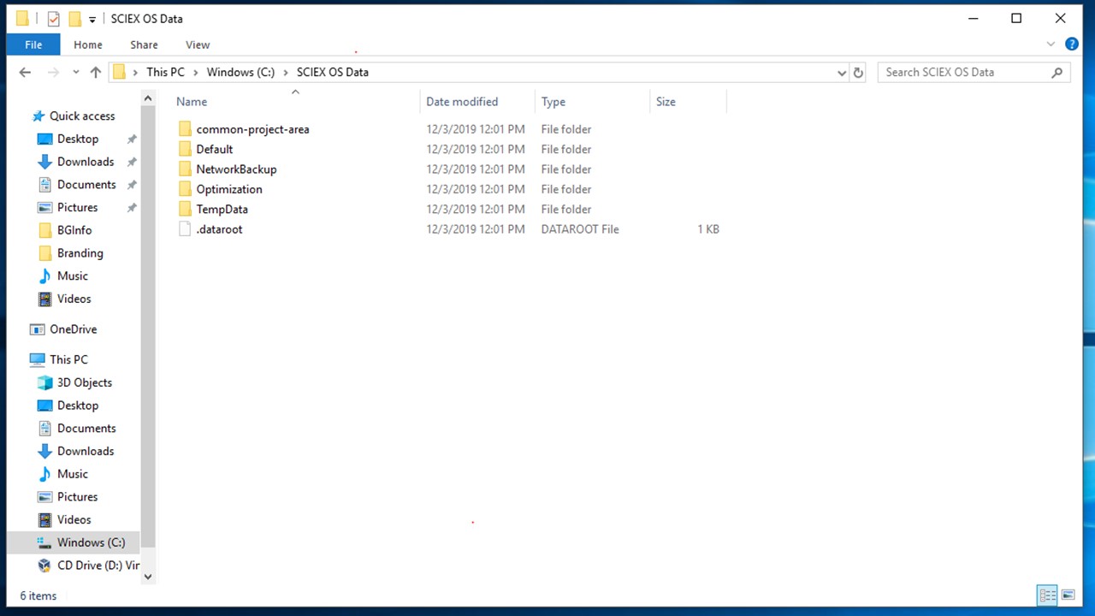Open Videos under Quick access
1095x616 pixels.
[x=74, y=299]
